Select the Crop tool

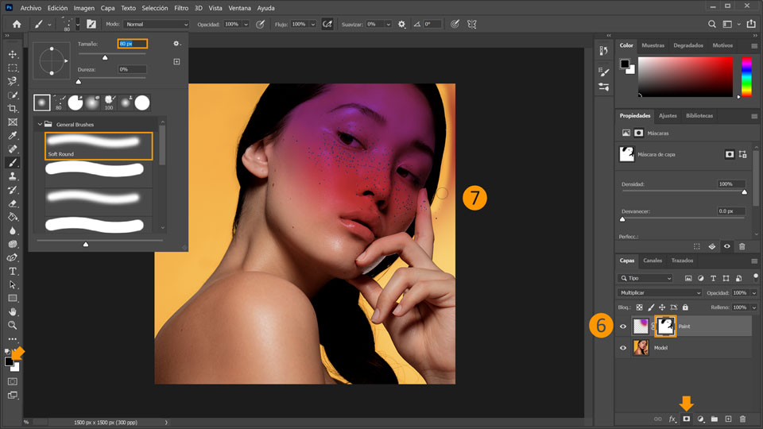coord(13,108)
